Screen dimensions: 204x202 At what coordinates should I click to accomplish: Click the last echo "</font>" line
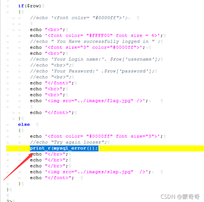click(52, 178)
